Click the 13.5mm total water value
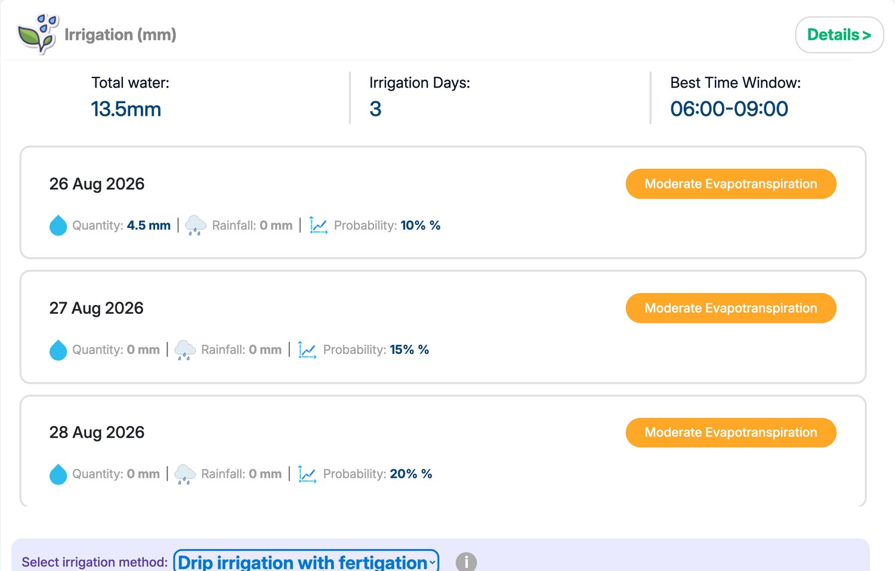Image resolution: width=895 pixels, height=571 pixels. (126, 109)
